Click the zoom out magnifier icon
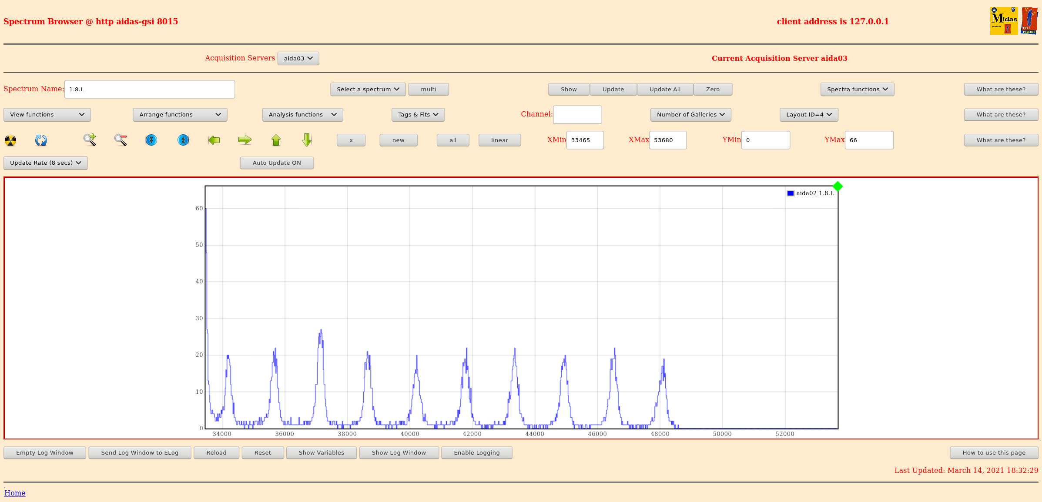The image size is (1042, 502). click(x=121, y=140)
